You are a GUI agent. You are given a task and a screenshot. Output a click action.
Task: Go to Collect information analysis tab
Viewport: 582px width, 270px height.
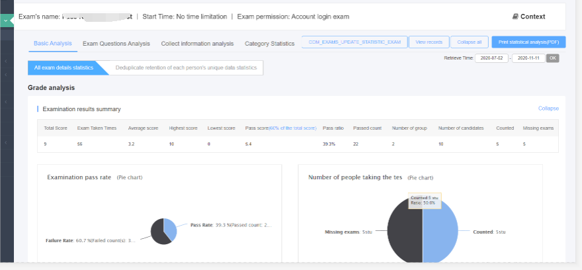point(198,44)
